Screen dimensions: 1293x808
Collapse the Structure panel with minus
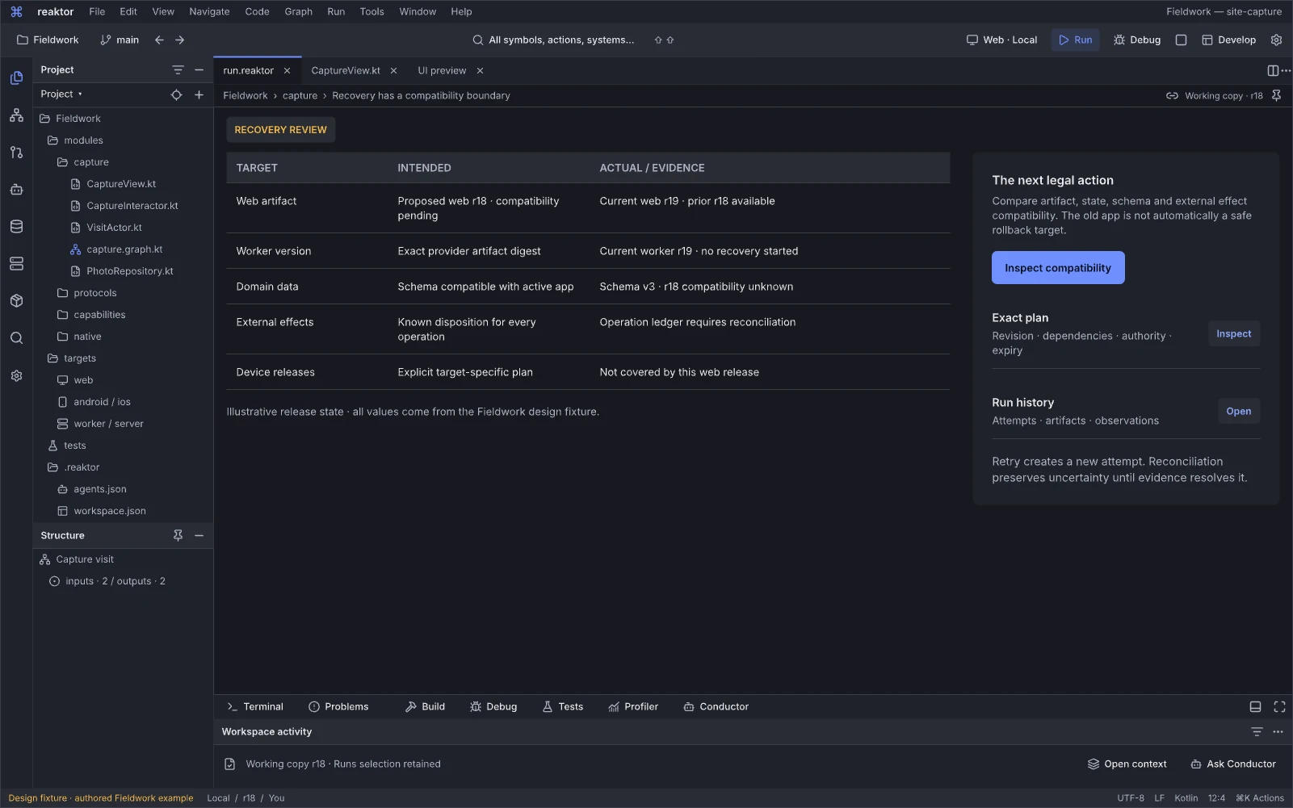coord(199,535)
